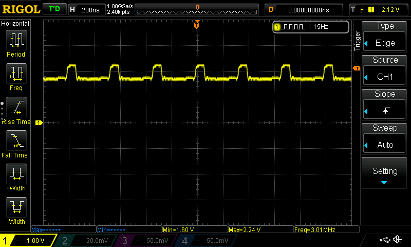Image resolution: width=411 pixels, height=247 pixels.
Task: Select the Fall Time measurement icon
Action: (x=16, y=140)
